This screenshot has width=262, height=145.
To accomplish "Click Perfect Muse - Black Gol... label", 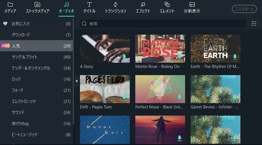I will (x=159, y=107).
